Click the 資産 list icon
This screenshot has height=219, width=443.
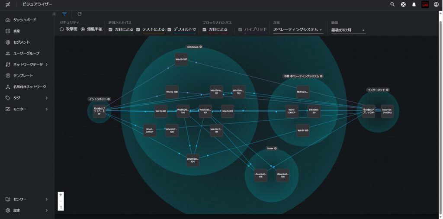pos(8,31)
